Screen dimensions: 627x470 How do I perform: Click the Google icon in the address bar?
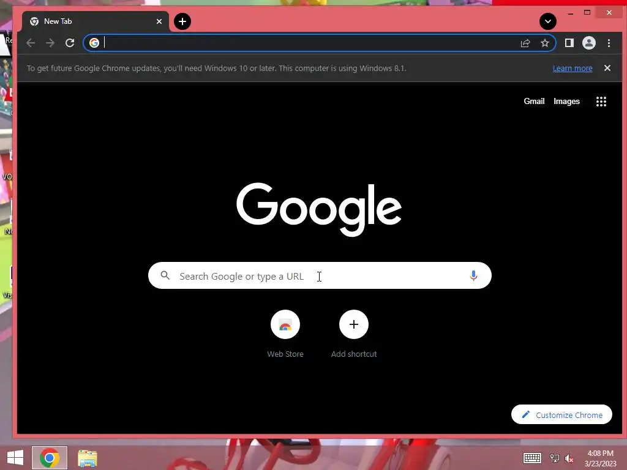click(94, 43)
